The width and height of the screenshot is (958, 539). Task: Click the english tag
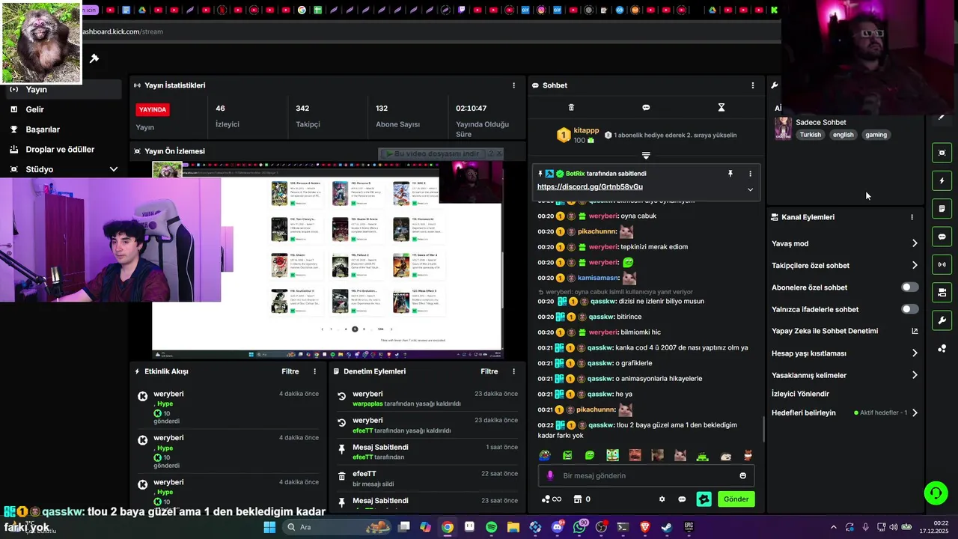(843, 135)
